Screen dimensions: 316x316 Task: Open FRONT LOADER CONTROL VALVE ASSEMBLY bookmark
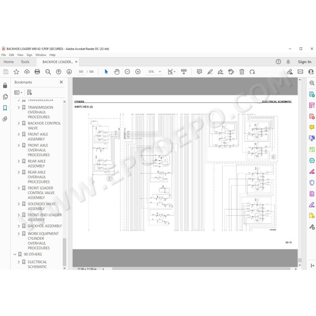pyautogui.click(x=41, y=193)
